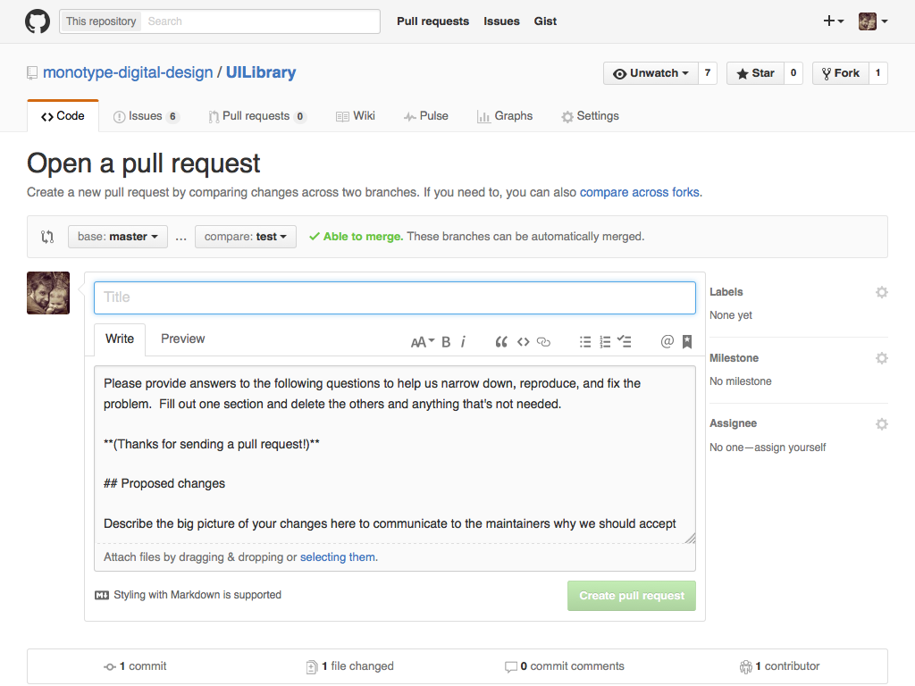The height and width of the screenshot is (686, 915).
Task: Add a bulleted list
Action: point(585,342)
